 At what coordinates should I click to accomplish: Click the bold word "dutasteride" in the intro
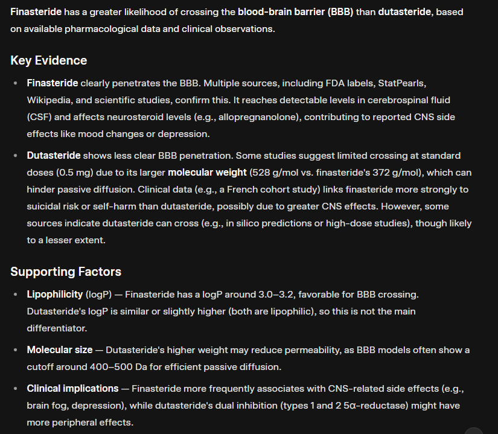pos(405,12)
